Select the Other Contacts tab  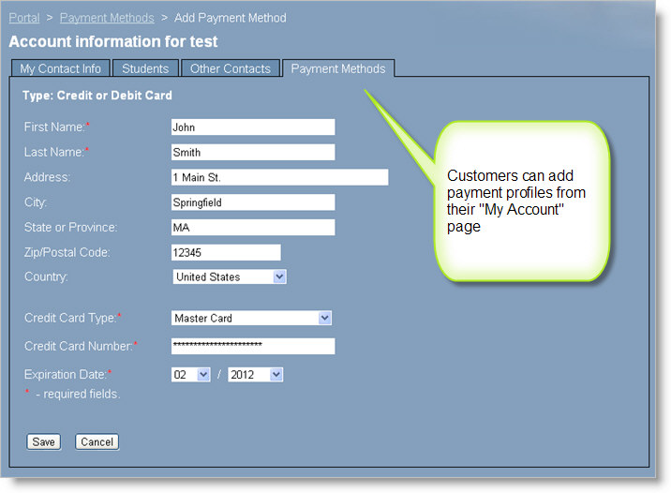(231, 68)
